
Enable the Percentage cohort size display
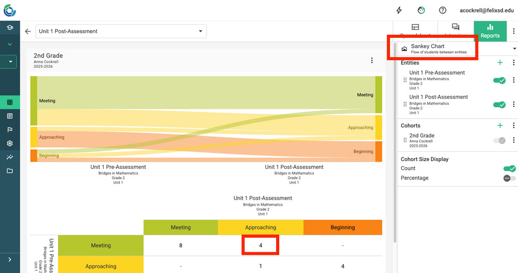510,178
